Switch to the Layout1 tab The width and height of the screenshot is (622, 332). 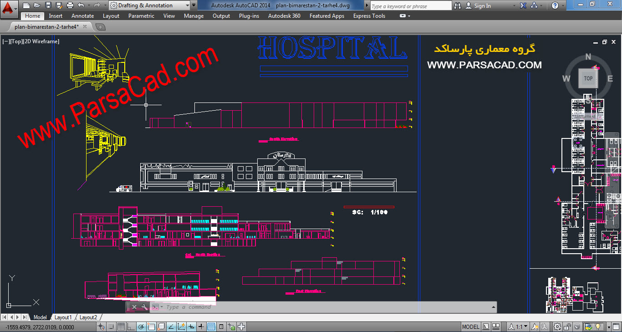(x=63, y=317)
